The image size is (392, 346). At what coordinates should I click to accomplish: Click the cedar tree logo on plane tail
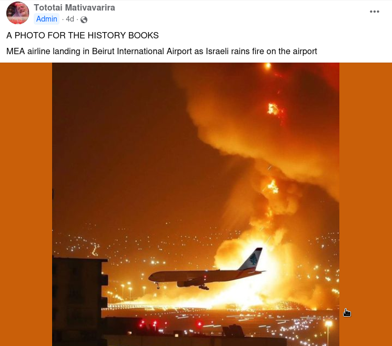point(253,259)
